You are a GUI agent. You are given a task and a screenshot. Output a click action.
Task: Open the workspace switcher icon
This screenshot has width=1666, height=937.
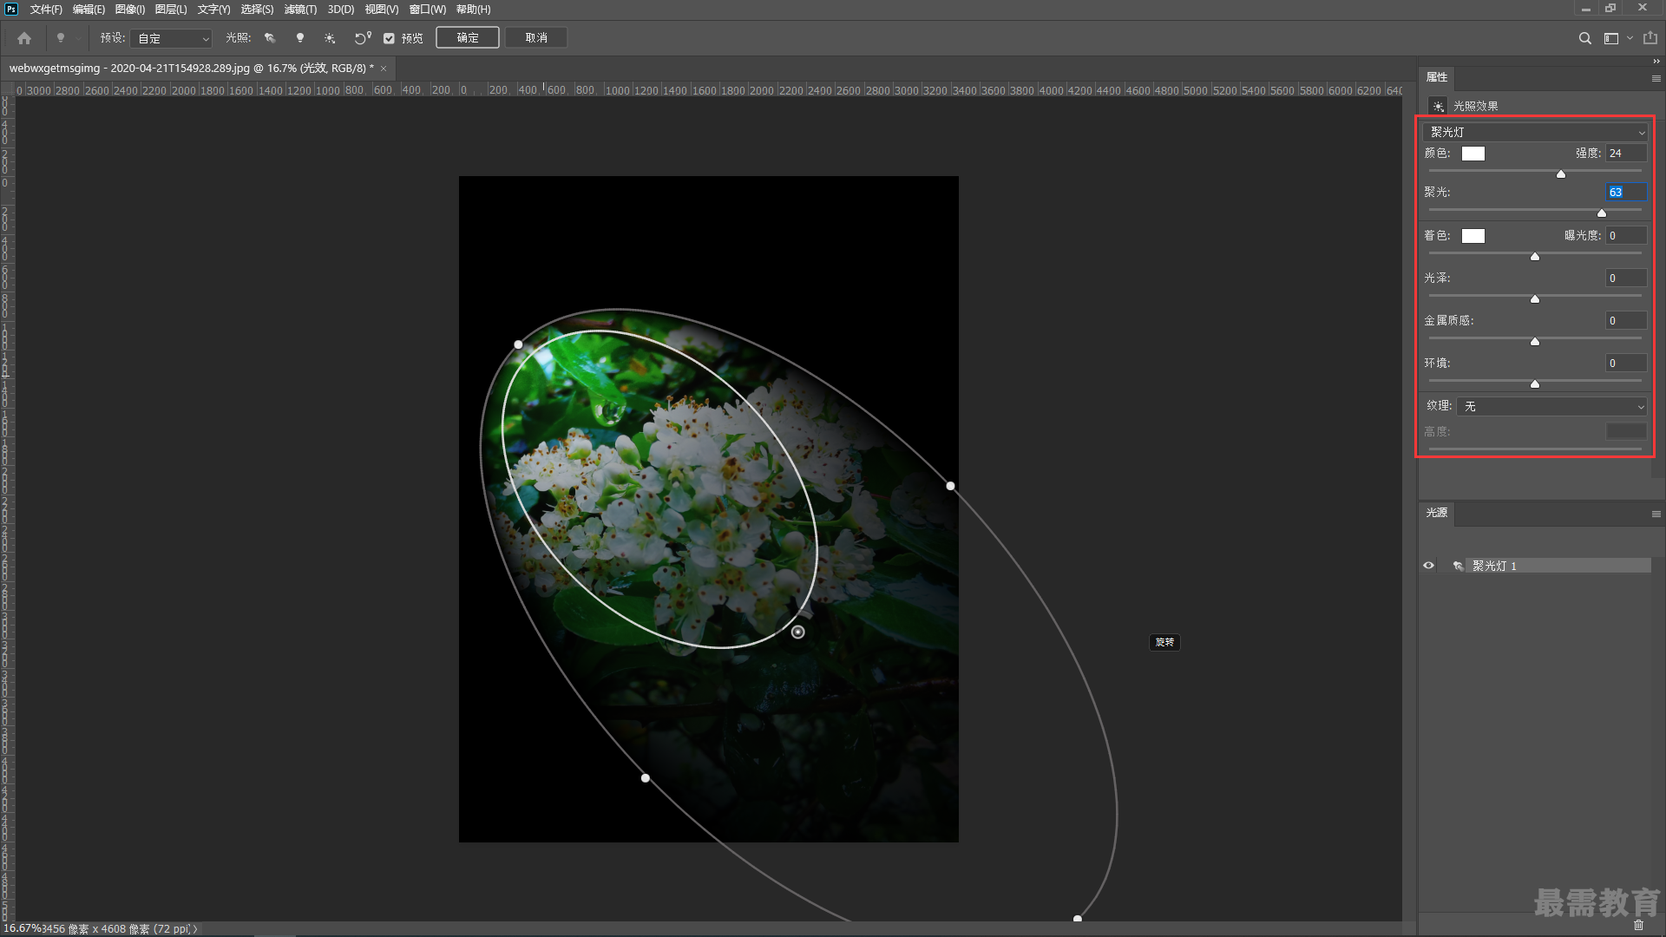[1611, 38]
